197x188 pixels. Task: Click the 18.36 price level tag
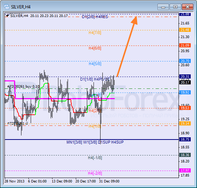tap(185, 155)
